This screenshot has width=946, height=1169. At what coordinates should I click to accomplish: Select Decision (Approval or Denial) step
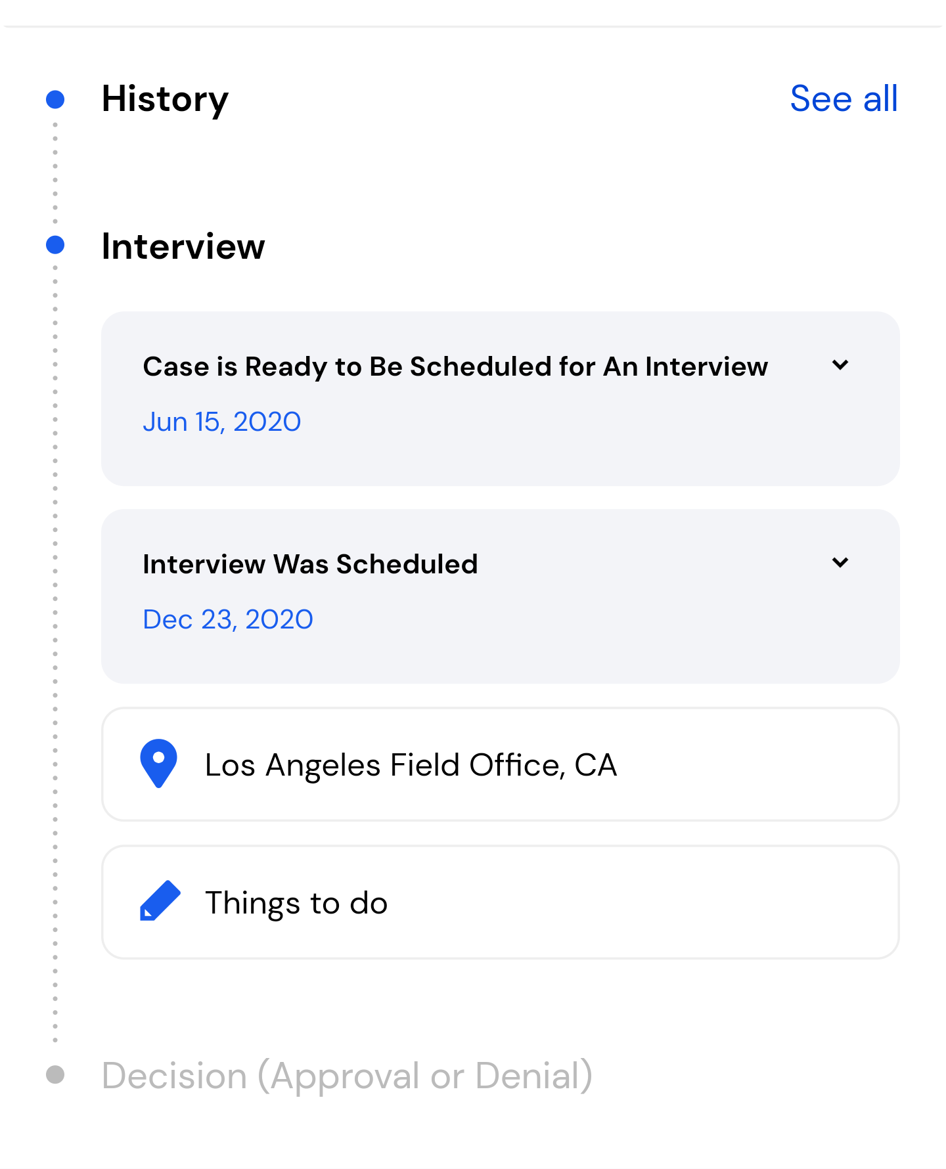pyautogui.click(x=348, y=1076)
